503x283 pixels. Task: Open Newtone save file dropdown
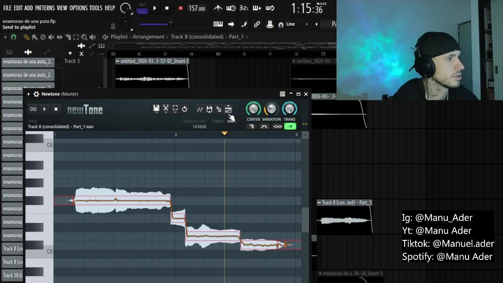tap(156, 109)
